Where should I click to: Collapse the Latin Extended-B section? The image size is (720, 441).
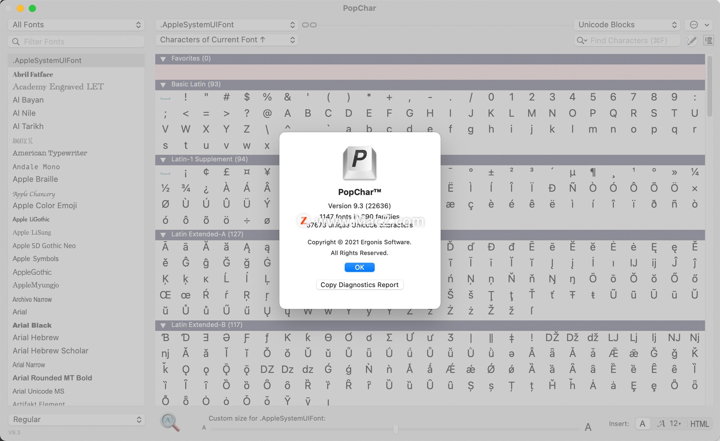(x=163, y=325)
